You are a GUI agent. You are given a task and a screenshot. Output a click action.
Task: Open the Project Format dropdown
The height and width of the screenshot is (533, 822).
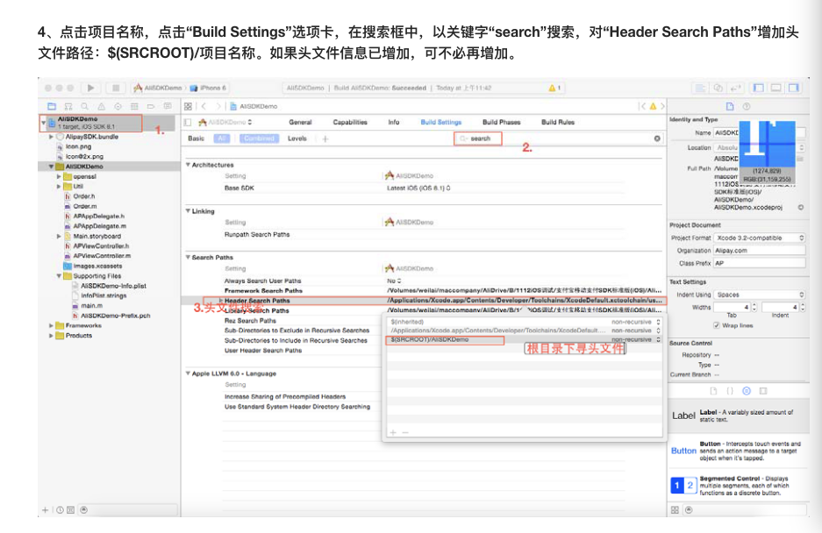760,238
